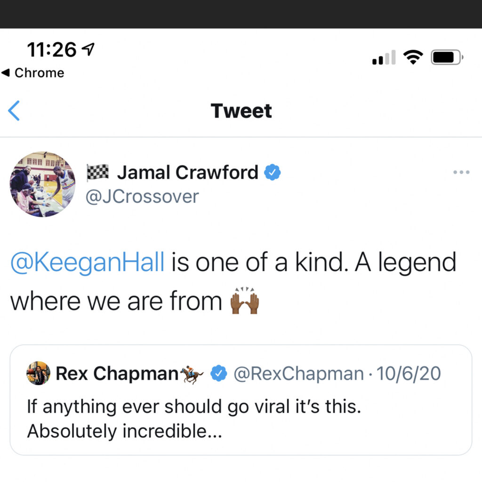Screen dimensions: 482x482
Task: Open the quoted tweet text about going viral
Action: coord(194,418)
